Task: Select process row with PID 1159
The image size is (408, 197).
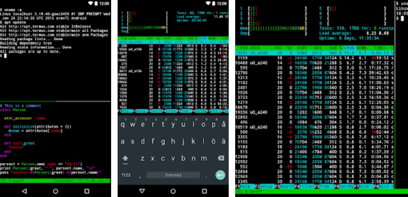Action: pos(314,58)
